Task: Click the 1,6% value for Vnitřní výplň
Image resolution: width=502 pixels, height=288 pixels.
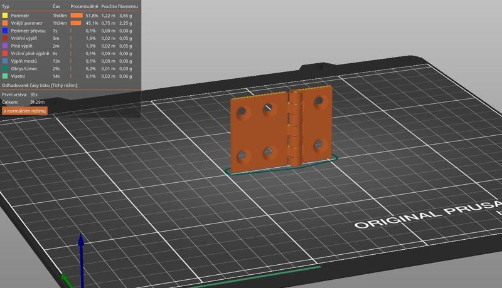Action: click(90, 38)
